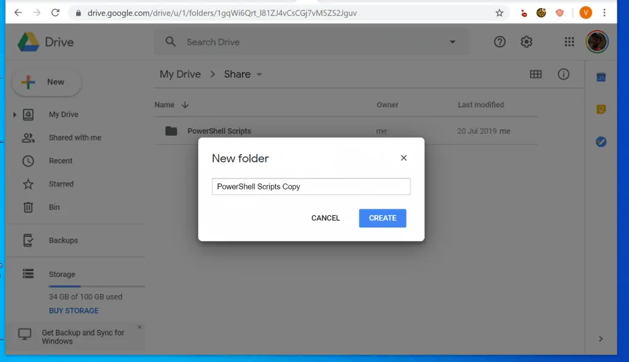Expand the My Drive tree arrow
Image resolution: width=629 pixels, height=362 pixels.
tap(15, 114)
